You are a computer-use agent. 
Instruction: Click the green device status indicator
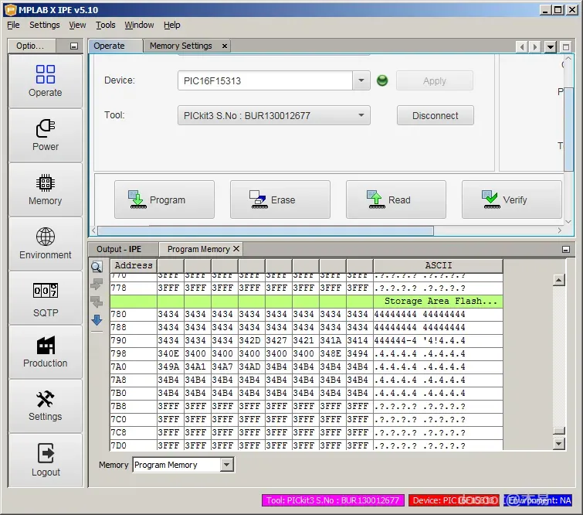click(x=382, y=80)
